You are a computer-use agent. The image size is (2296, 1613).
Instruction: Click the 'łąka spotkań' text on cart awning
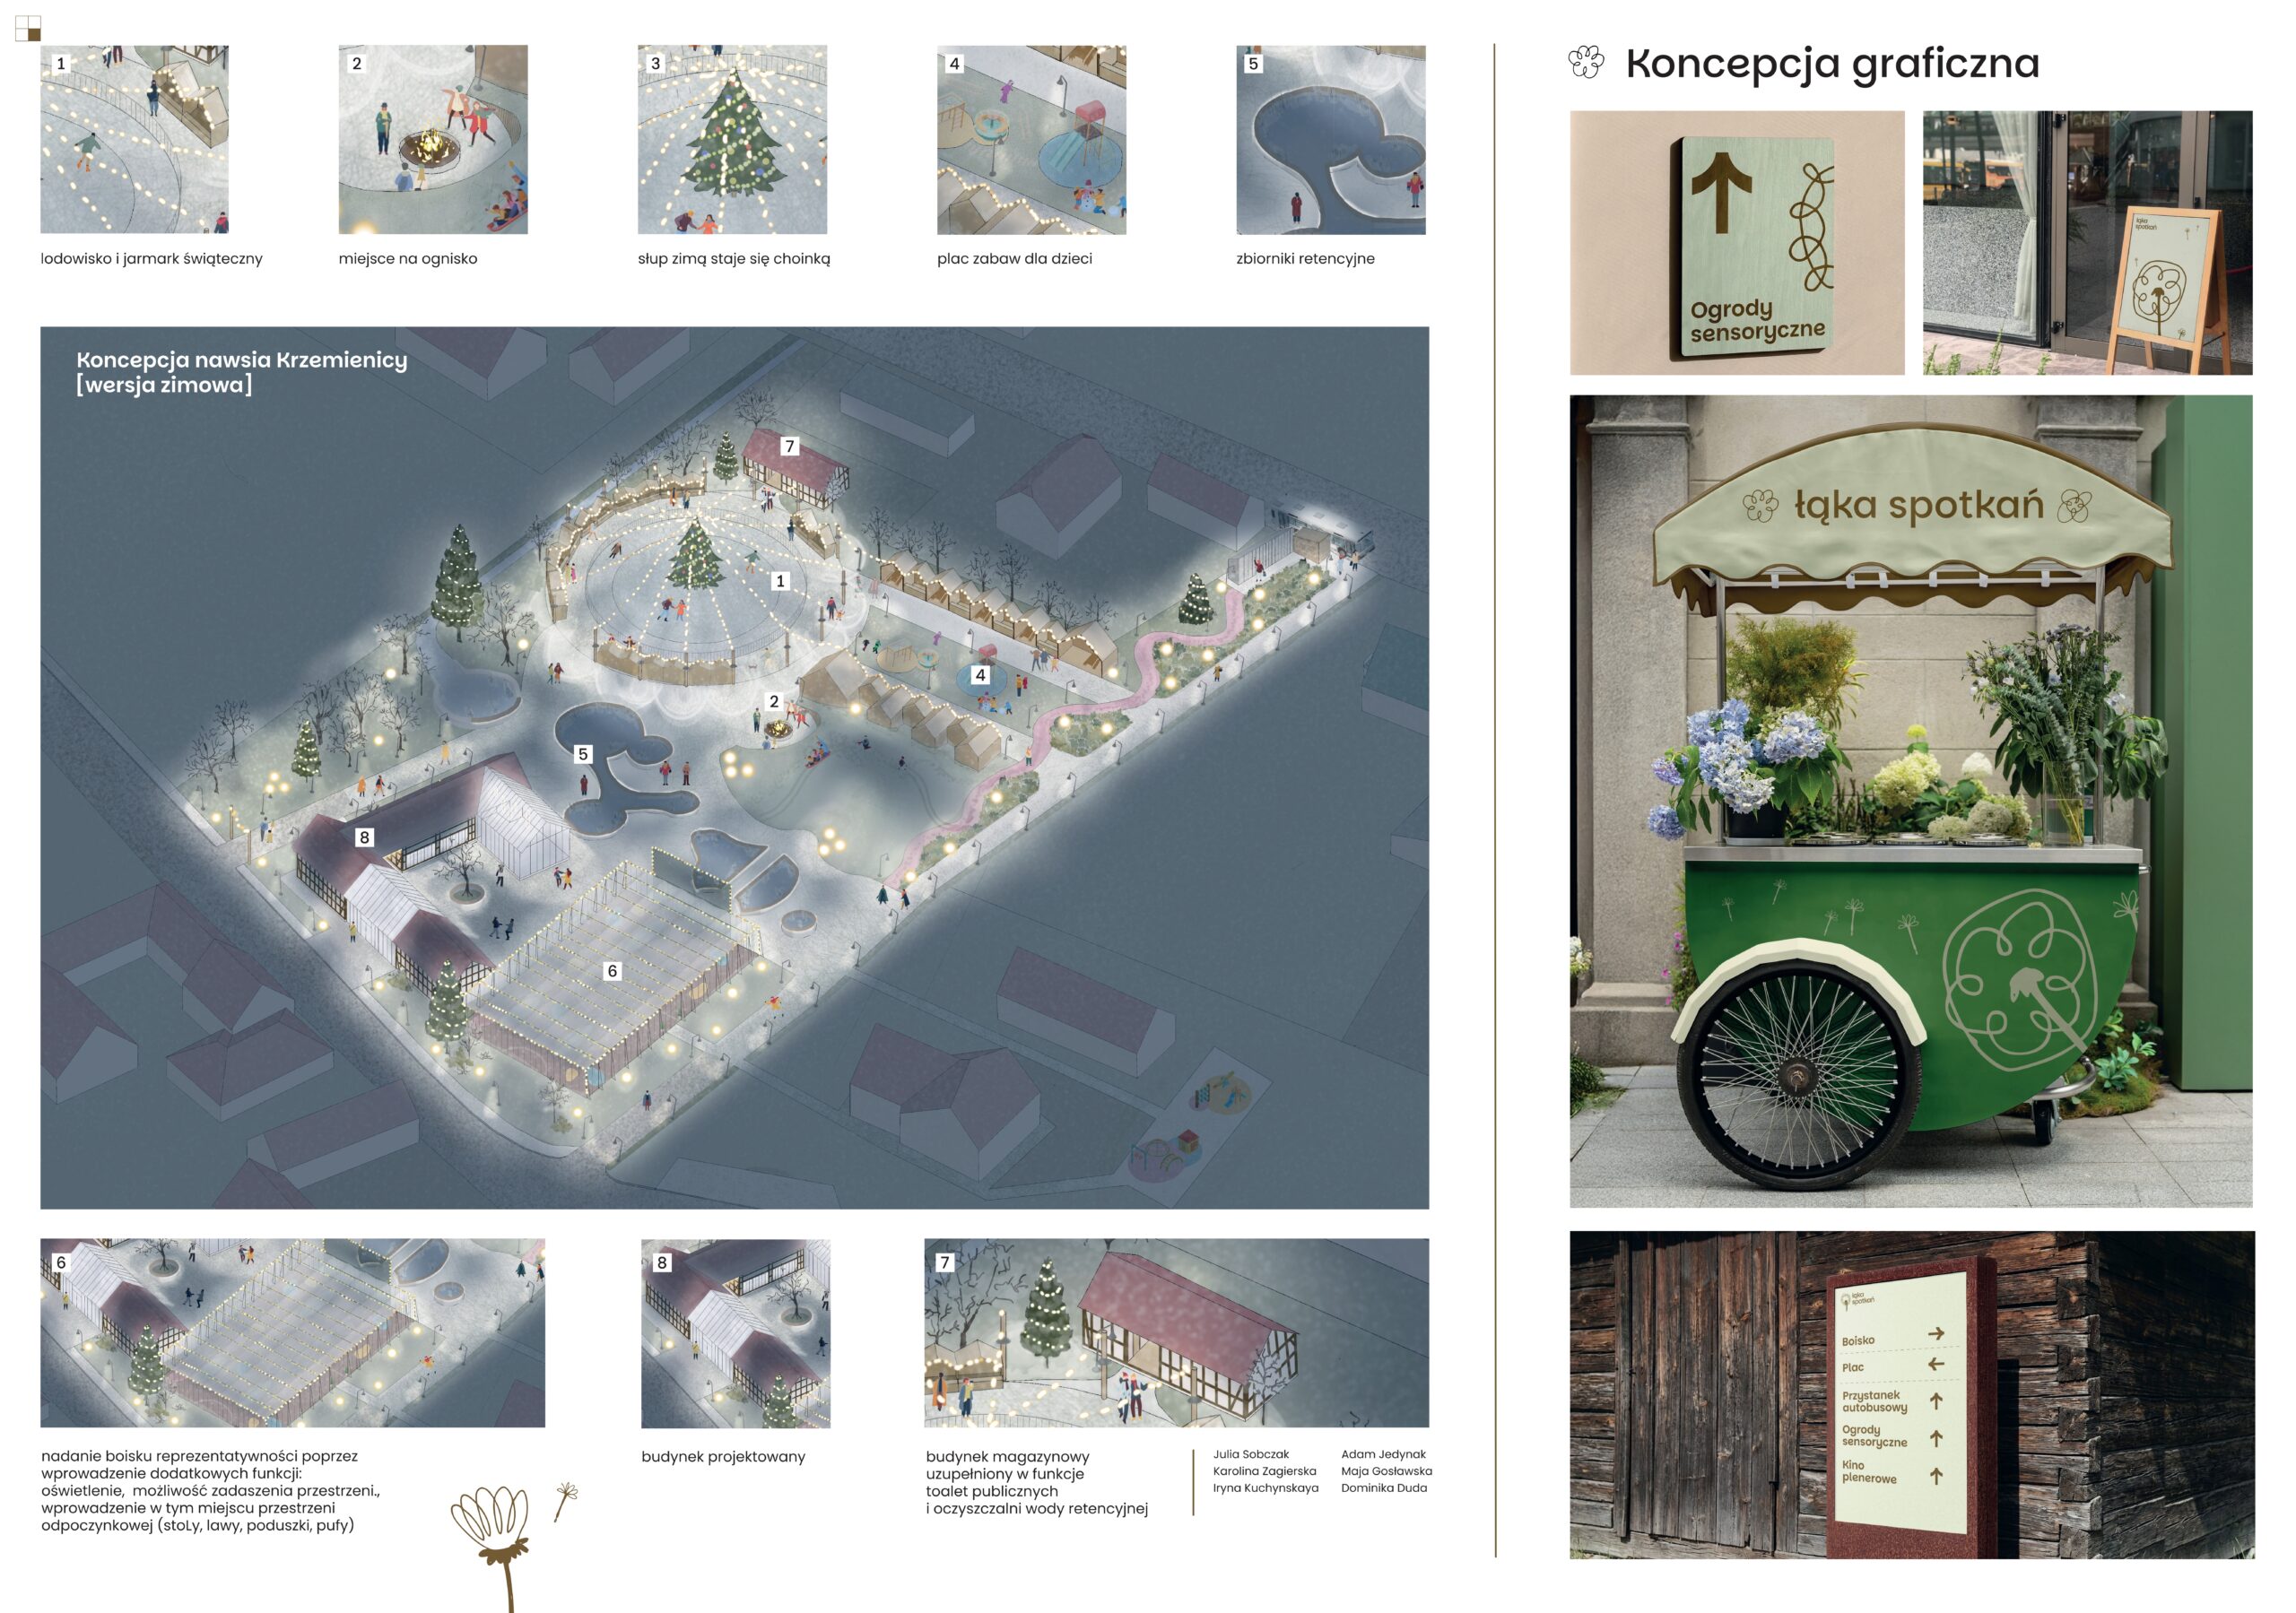[1918, 505]
